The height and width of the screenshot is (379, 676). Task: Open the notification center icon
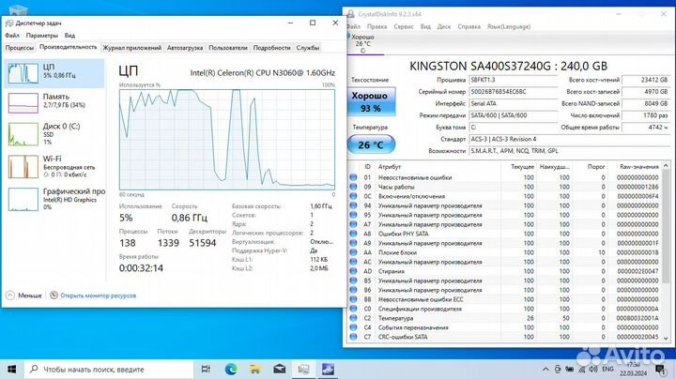coord(660,369)
